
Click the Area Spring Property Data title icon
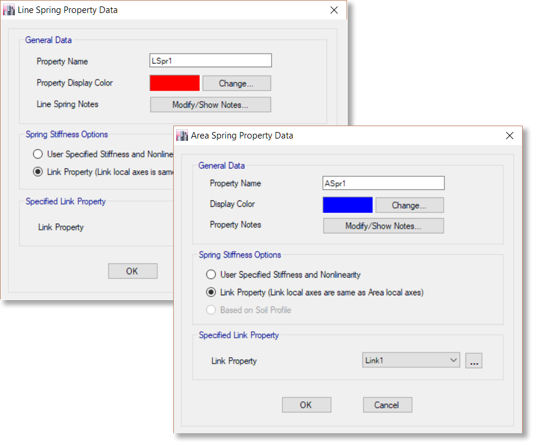(x=182, y=136)
